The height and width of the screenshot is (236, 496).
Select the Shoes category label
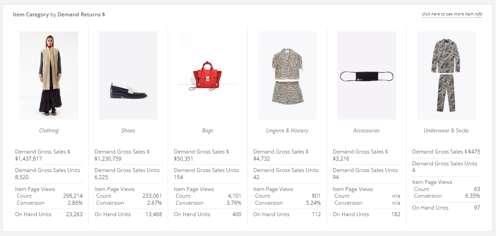coord(128,130)
